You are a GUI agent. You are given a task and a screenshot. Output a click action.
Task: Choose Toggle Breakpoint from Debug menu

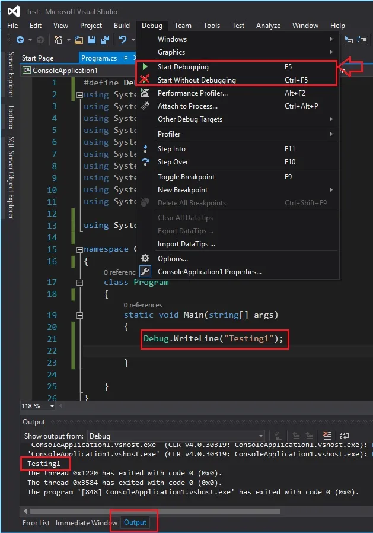pyautogui.click(x=237, y=177)
